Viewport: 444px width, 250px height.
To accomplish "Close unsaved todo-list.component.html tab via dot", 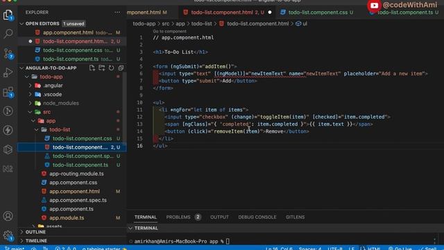I will (x=270, y=12).
